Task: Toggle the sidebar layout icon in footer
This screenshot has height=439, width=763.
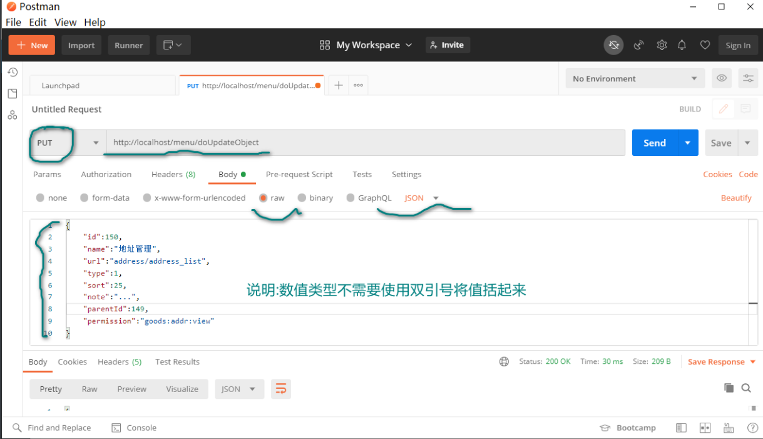Action: 682,428
